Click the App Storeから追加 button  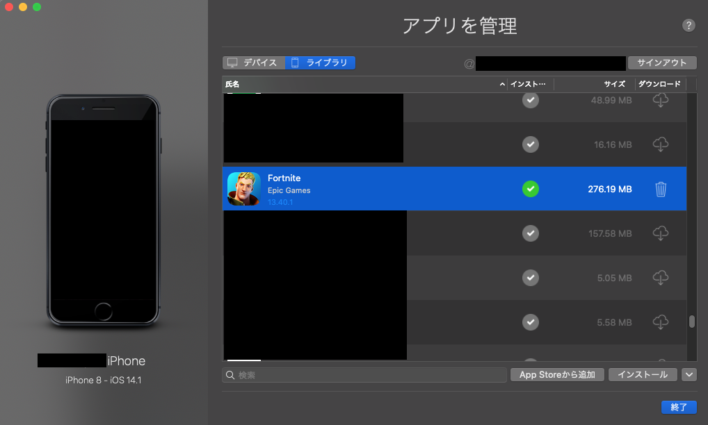point(557,374)
